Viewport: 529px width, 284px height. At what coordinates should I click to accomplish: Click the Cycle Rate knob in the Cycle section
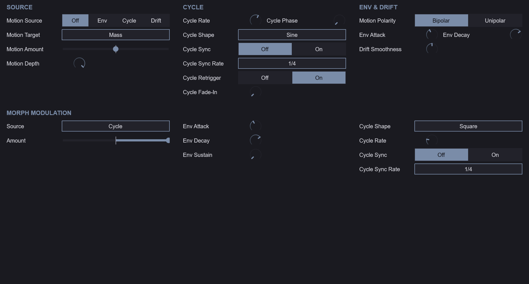[x=255, y=20]
